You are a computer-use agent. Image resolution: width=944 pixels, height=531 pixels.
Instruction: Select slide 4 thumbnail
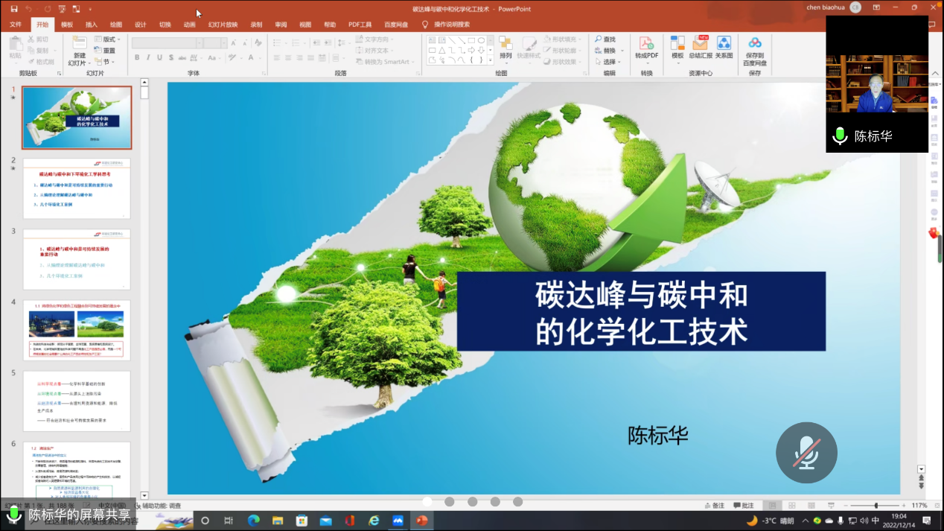pos(77,330)
